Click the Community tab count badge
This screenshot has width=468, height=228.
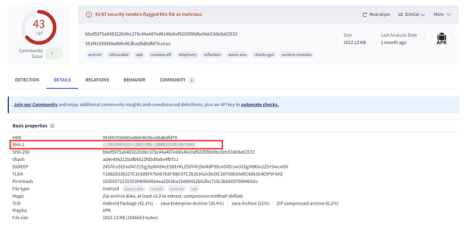click(x=192, y=80)
